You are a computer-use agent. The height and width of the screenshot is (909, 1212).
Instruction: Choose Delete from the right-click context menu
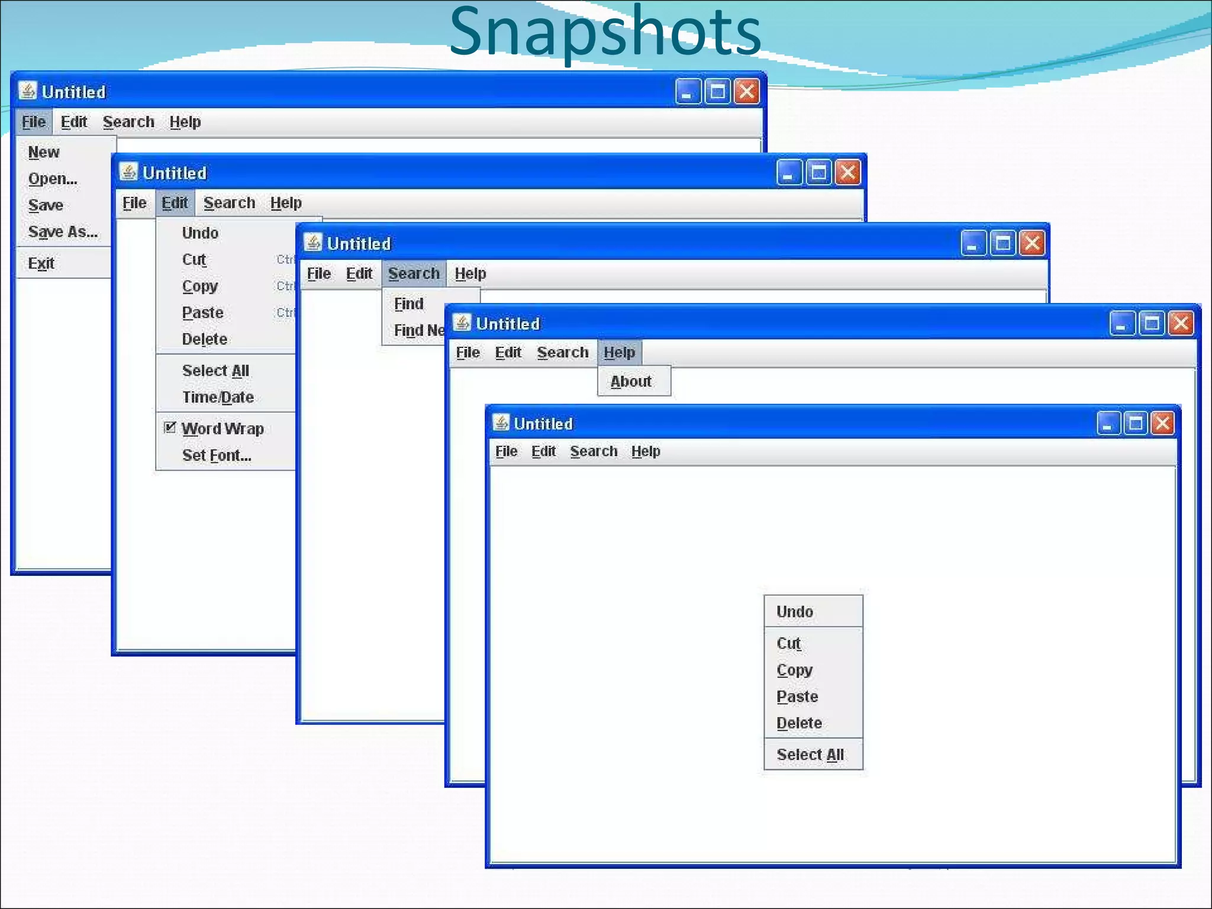pos(813,723)
